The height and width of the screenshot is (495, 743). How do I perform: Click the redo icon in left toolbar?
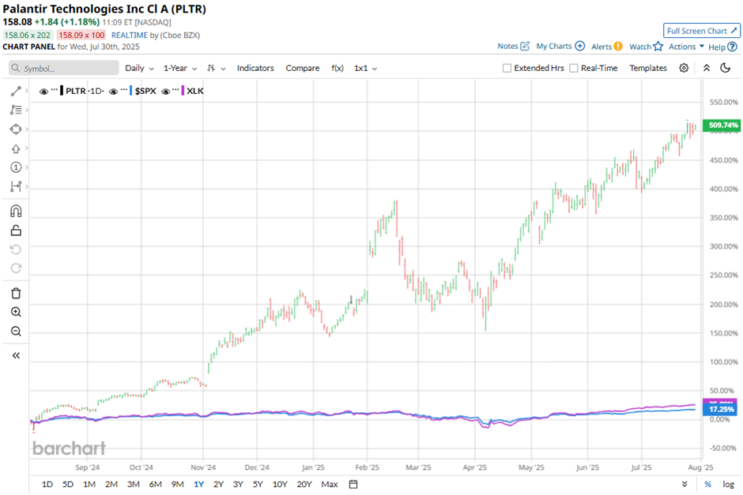tap(16, 268)
